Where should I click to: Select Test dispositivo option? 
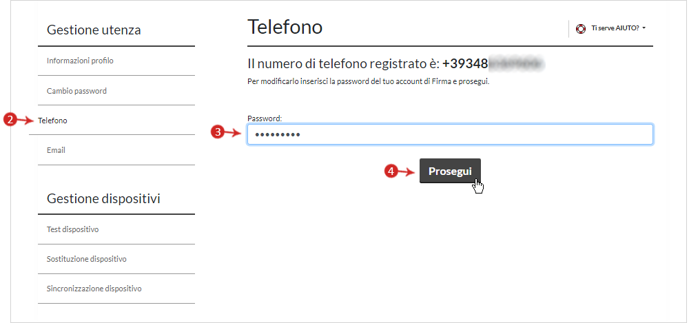pos(72,229)
